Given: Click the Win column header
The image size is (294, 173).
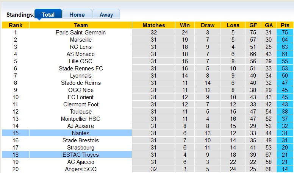Looking at the screenshot, I should tap(185, 25).
